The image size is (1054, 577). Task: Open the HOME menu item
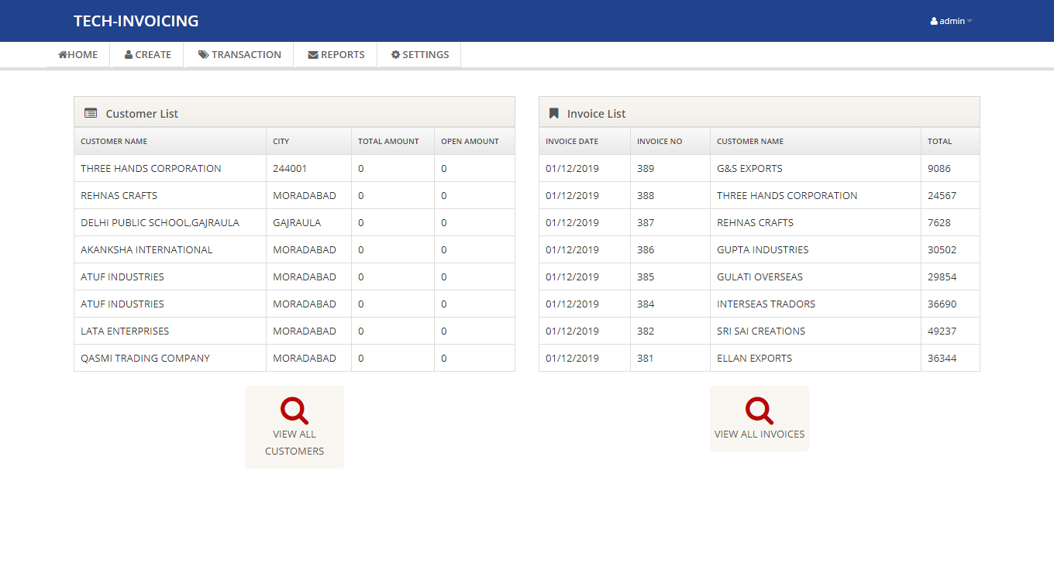click(78, 55)
